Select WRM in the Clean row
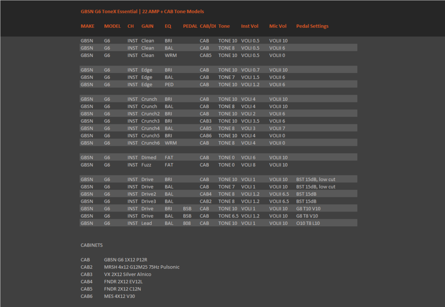Viewport: 445px width, 307px height. click(170, 55)
